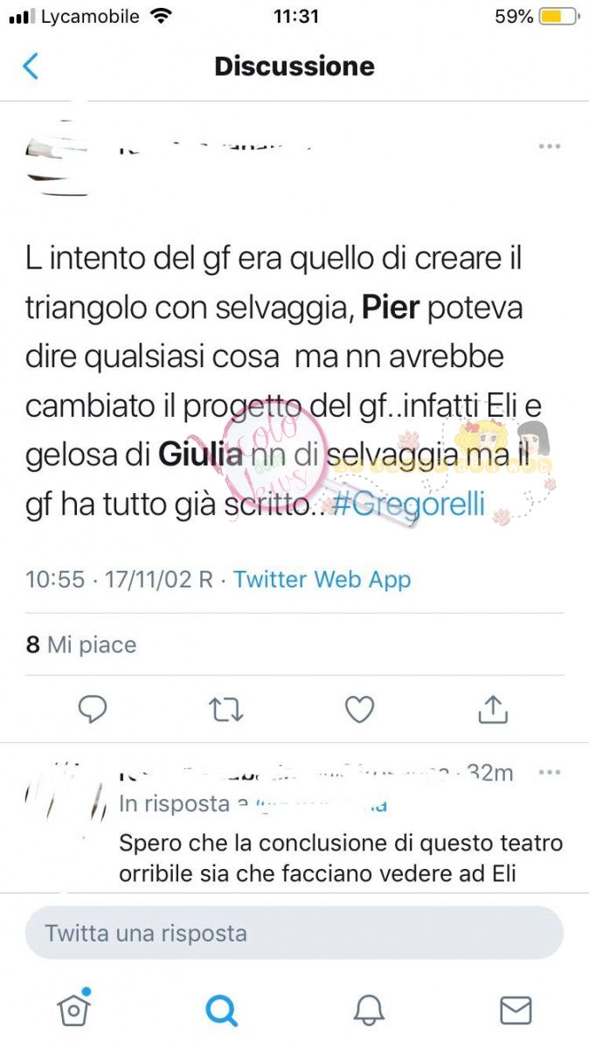Tap the back arrow in Discussione header

click(31, 66)
